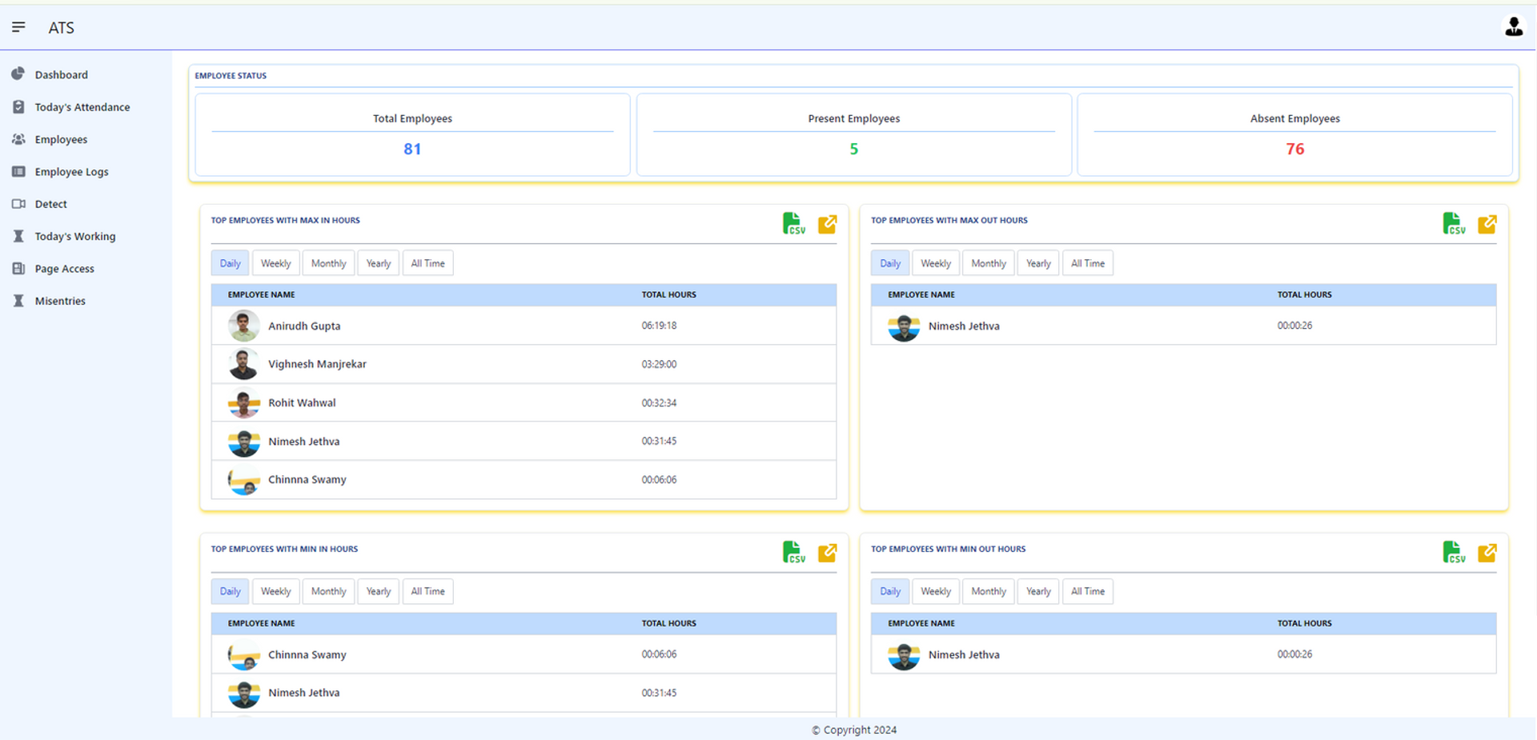The image size is (1537, 740).
Task: Select Monthly tab in Max Out Hours
Action: (988, 263)
